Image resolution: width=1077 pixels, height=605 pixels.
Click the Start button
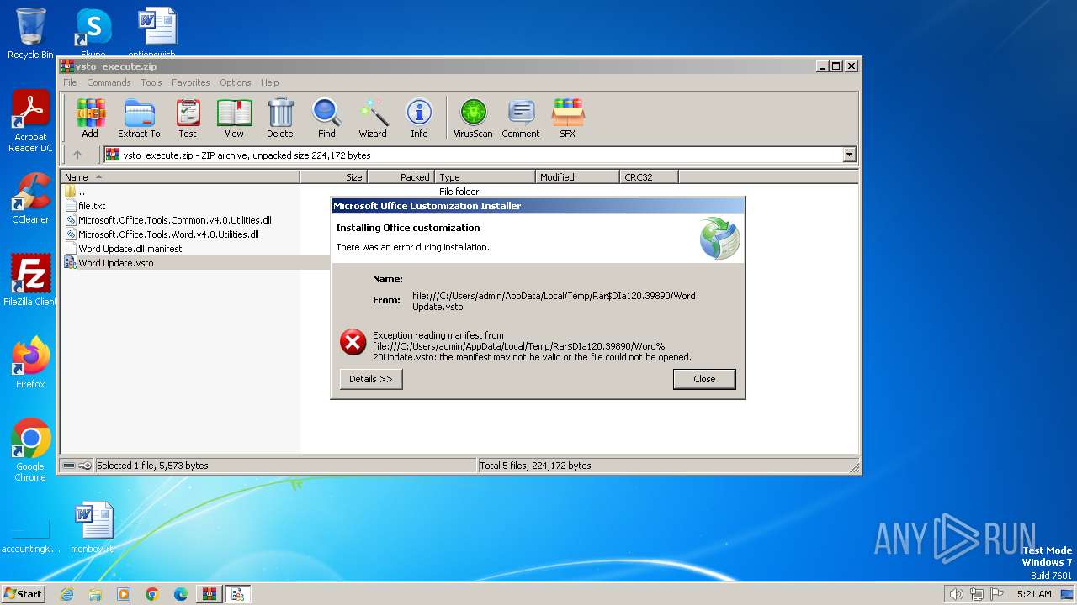click(24, 594)
